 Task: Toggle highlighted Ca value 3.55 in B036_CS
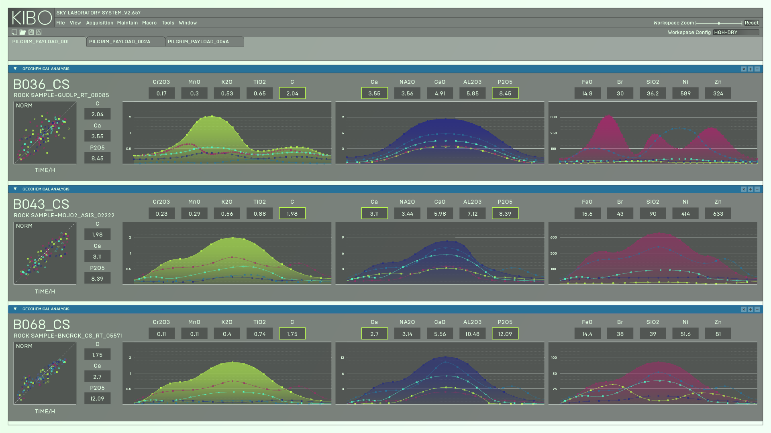click(x=374, y=93)
